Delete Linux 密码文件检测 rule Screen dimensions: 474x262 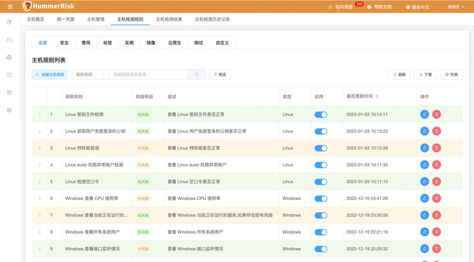coord(437,114)
